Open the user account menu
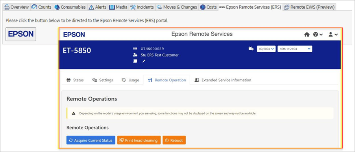 pyautogui.click(x=333, y=35)
